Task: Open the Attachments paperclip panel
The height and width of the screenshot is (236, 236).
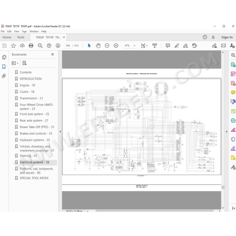Action: (4, 76)
